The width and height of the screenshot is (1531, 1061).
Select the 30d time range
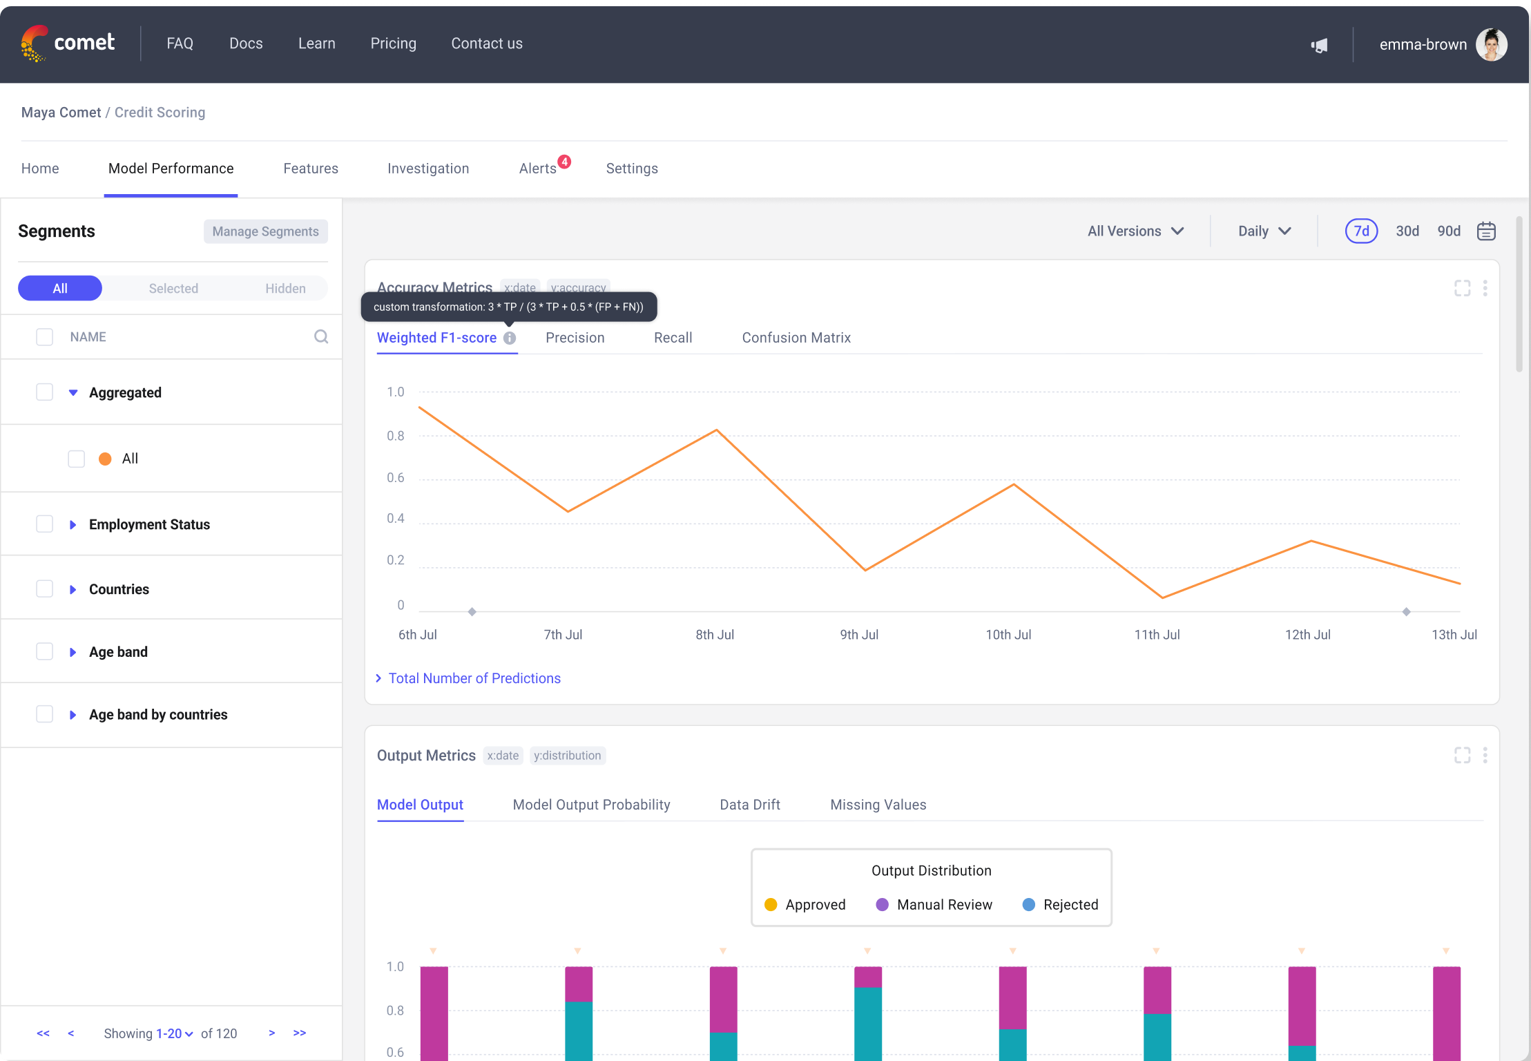[x=1407, y=231]
